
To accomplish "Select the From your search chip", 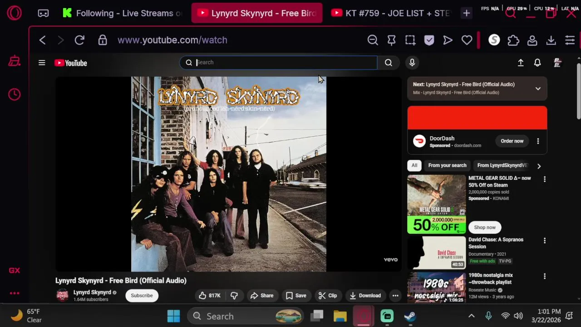I will [x=447, y=165].
